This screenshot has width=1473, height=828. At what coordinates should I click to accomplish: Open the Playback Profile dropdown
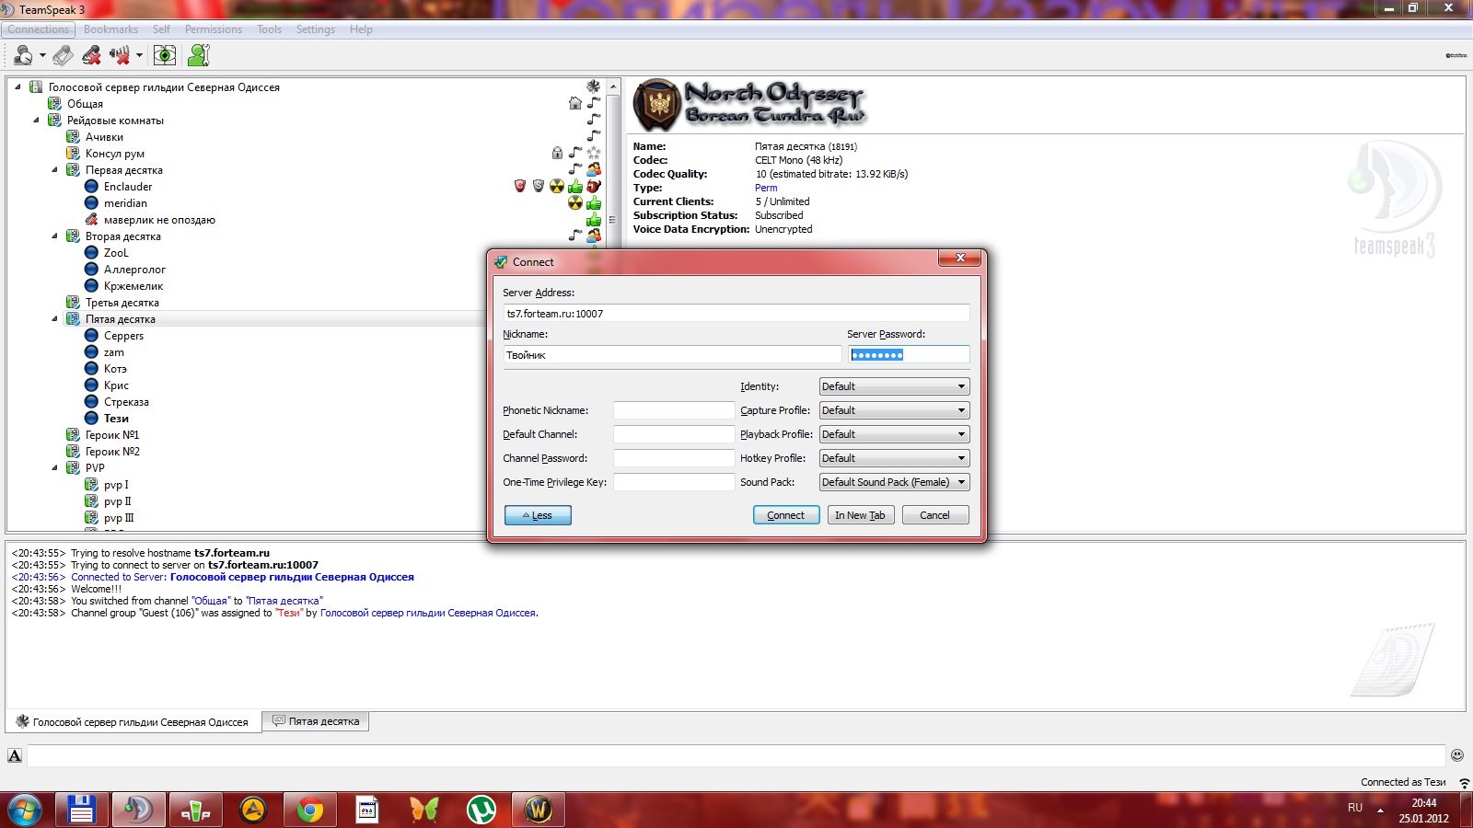tap(894, 434)
